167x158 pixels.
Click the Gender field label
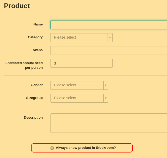37,85
